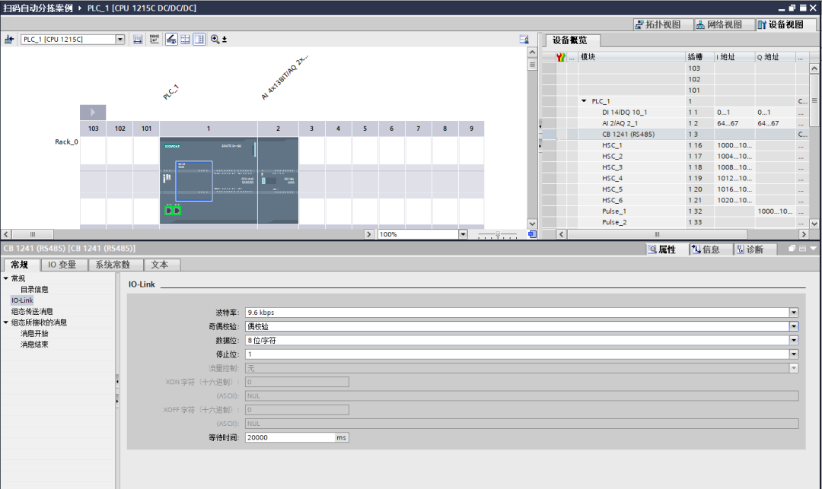The height and width of the screenshot is (489, 822).
Task: Click the page break grid toolbar icon
Action: point(185,40)
